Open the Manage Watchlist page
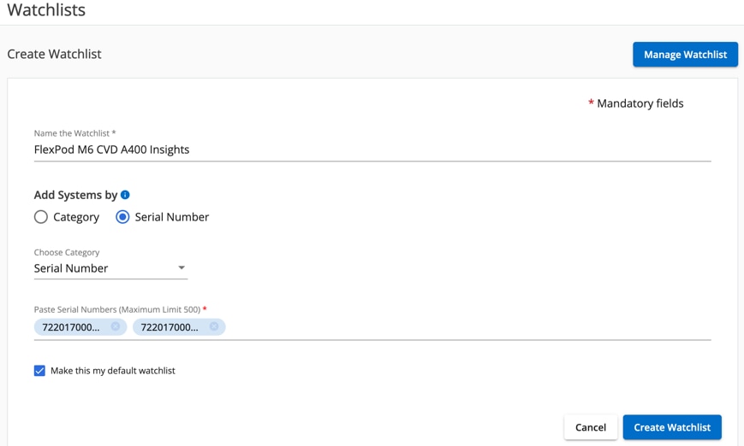 tap(685, 55)
